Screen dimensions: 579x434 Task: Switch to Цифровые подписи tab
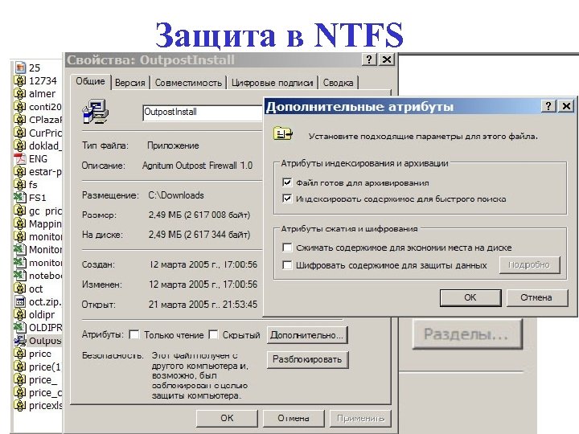(272, 83)
